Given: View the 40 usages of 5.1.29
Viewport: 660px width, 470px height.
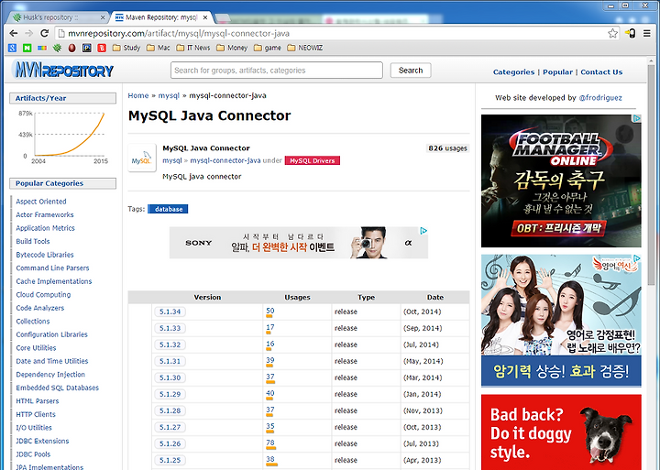Looking at the screenshot, I should click(x=270, y=393).
